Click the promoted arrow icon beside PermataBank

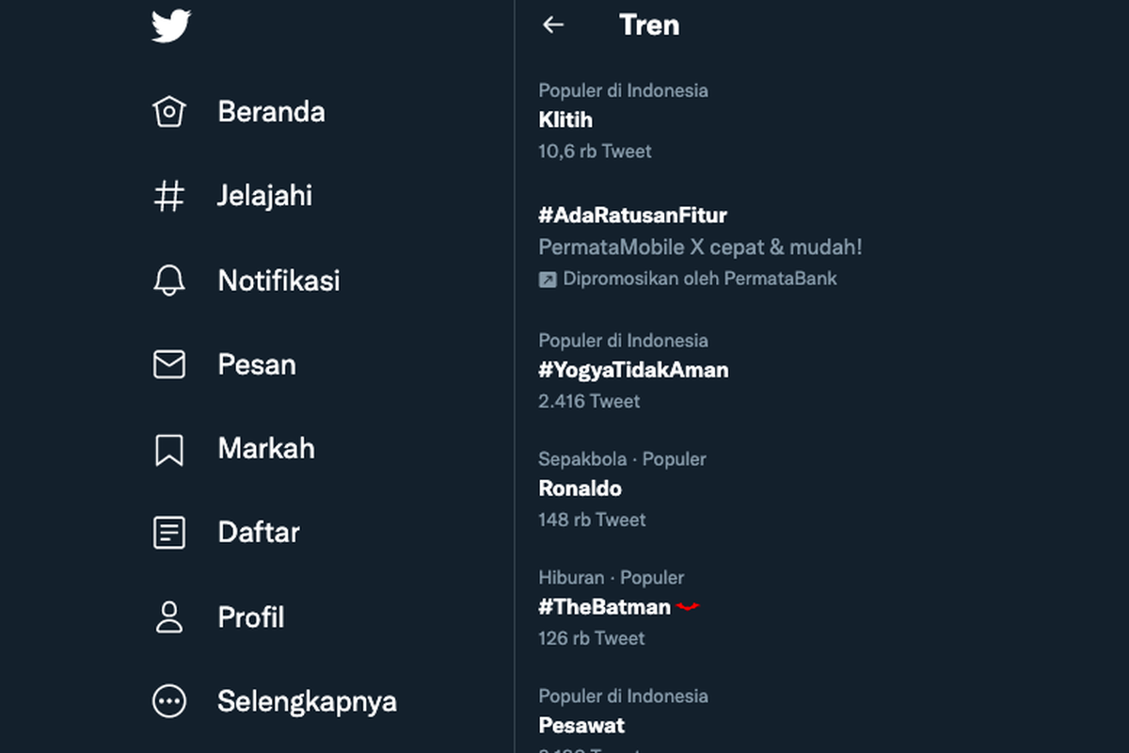pyautogui.click(x=548, y=279)
